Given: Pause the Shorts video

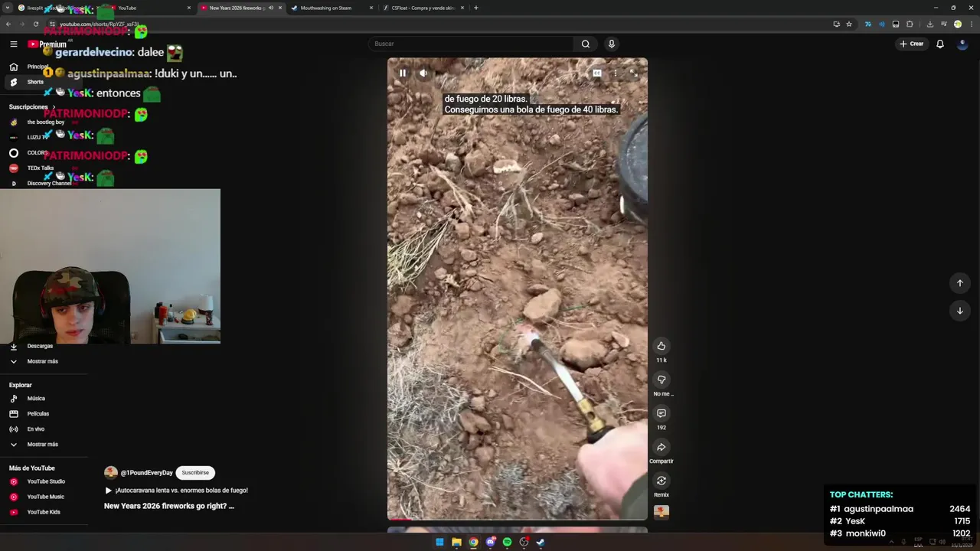Looking at the screenshot, I should (x=403, y=73).
